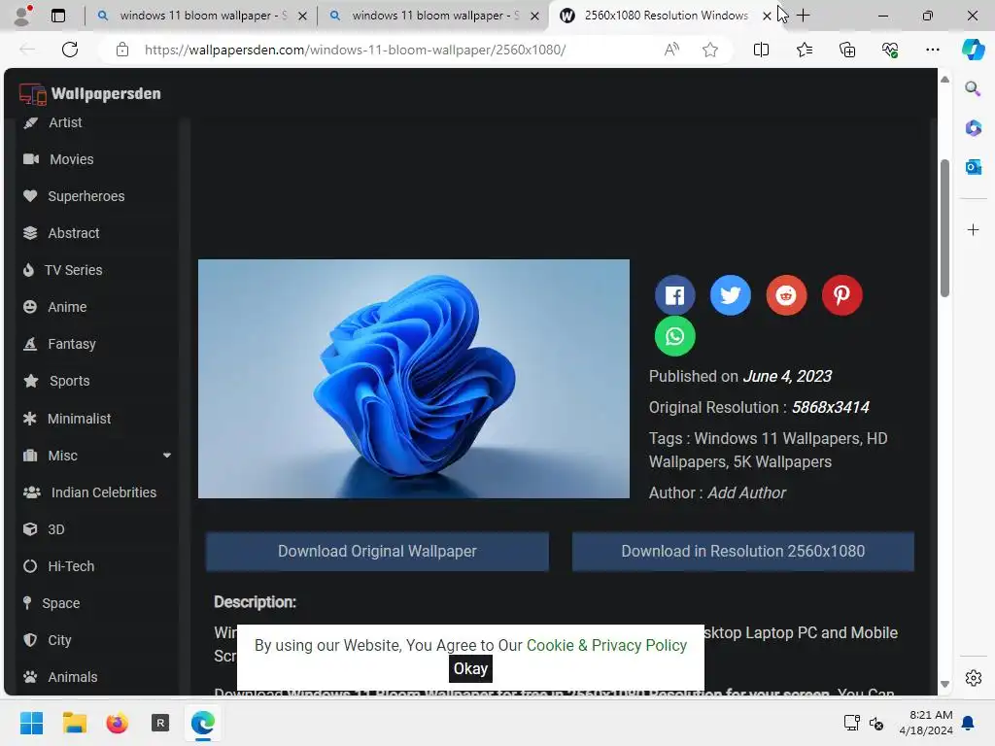
Task: Accept cookies with Okay button
Action: tap(470, 668)
